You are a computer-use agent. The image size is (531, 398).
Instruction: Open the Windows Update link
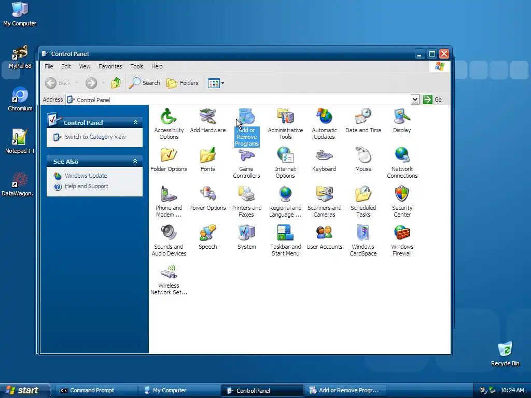(86, 176)
